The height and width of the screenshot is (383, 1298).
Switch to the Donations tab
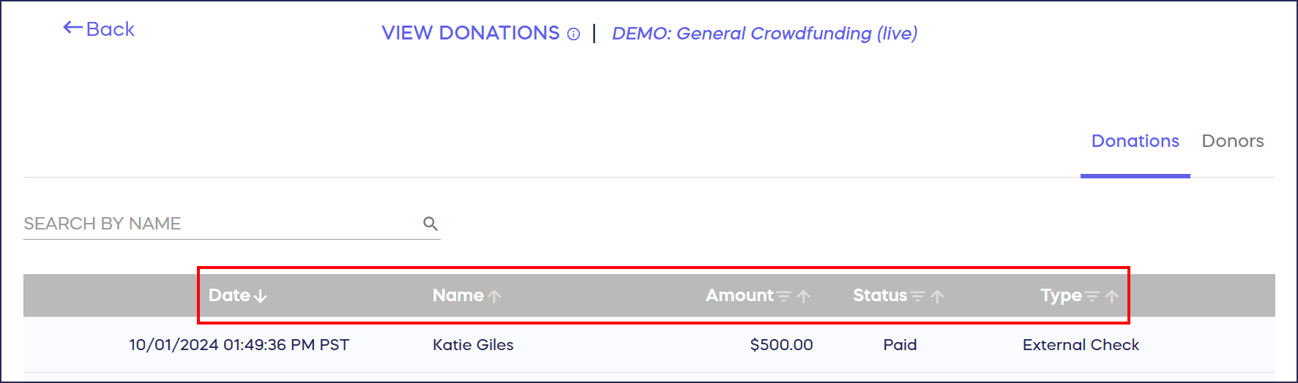pos(1135,141)
